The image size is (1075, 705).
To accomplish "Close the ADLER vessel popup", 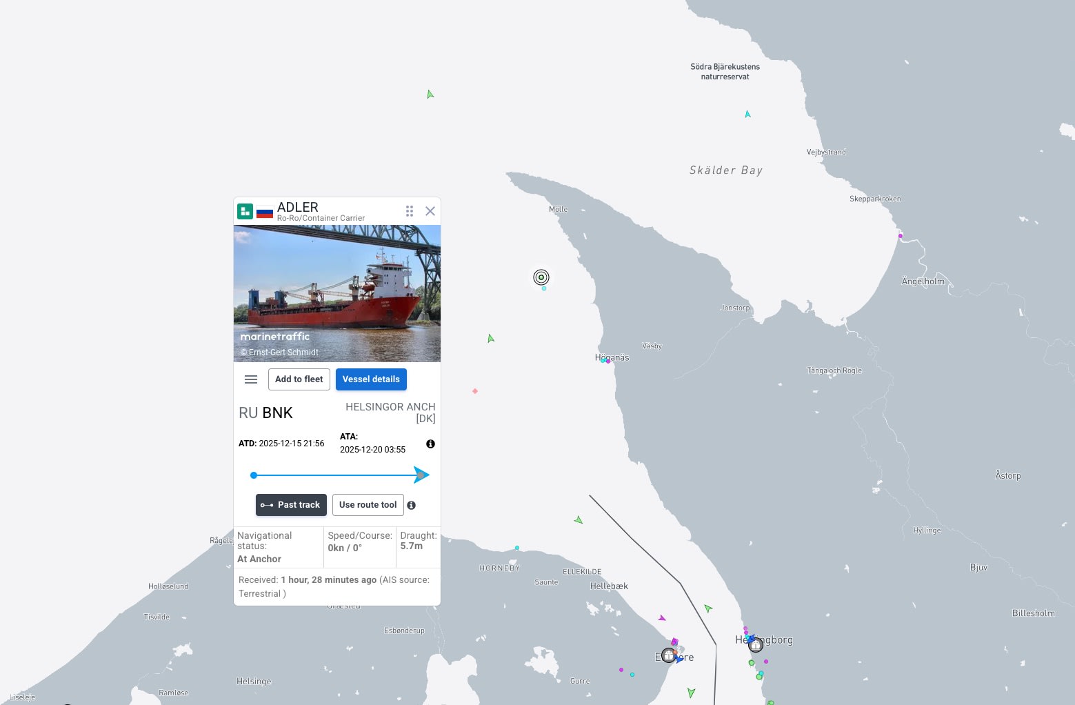I will pyautogui.click(x=430, y=211).
